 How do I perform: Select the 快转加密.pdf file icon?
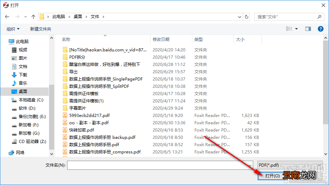65,130
